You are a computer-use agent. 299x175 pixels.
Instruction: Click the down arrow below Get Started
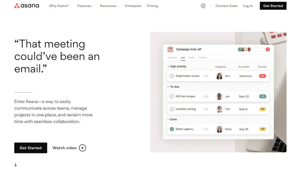pyautogui.click(x=16, y=165)
